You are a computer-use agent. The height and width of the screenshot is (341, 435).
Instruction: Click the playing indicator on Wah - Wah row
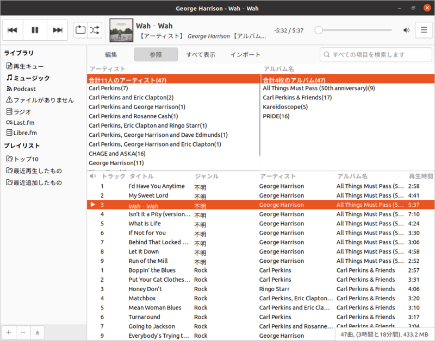click(x=93, y=205)
